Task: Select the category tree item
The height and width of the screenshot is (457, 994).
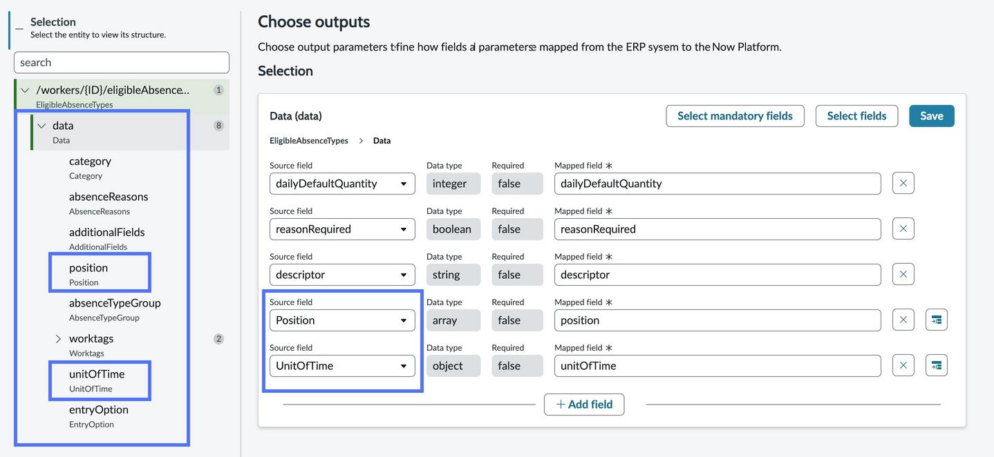Action: pos(90,167)
